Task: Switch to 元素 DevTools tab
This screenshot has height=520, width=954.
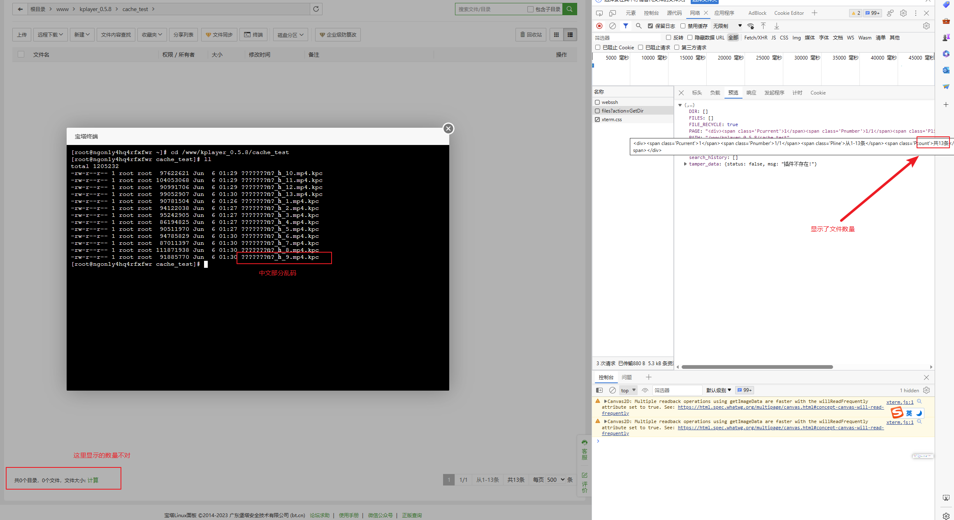Action: (x=631, y=13)
